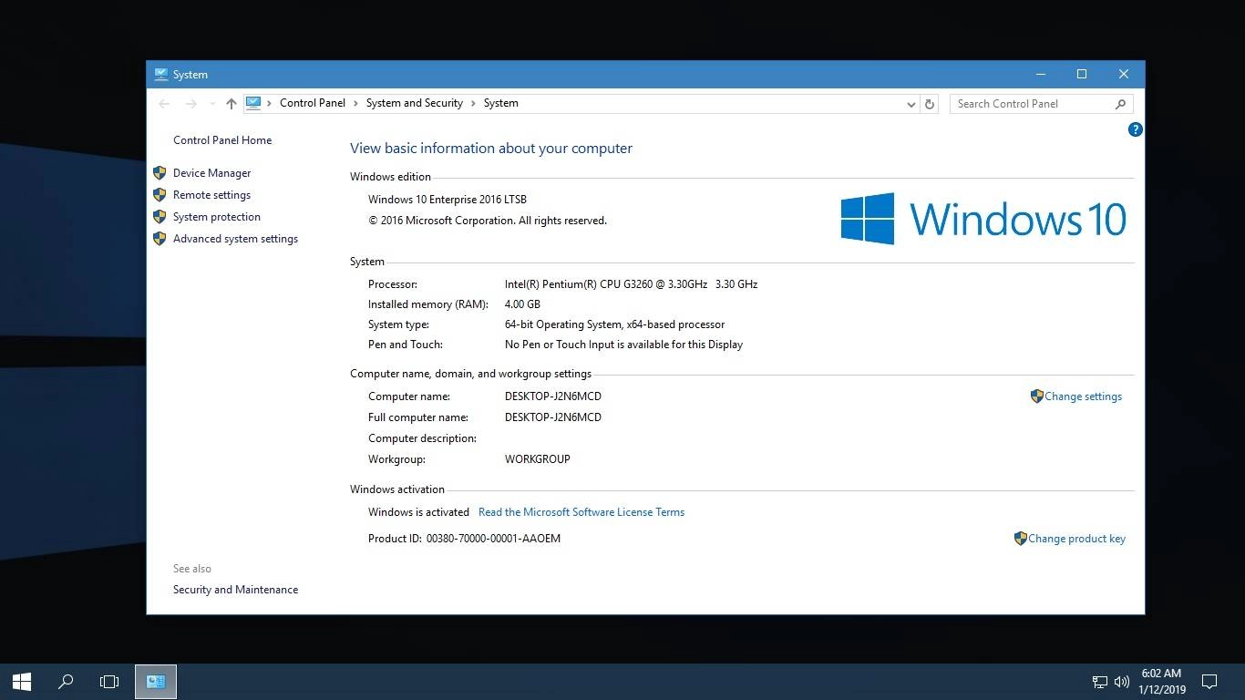Click shield icon beside Remote settings

(159, 194)
